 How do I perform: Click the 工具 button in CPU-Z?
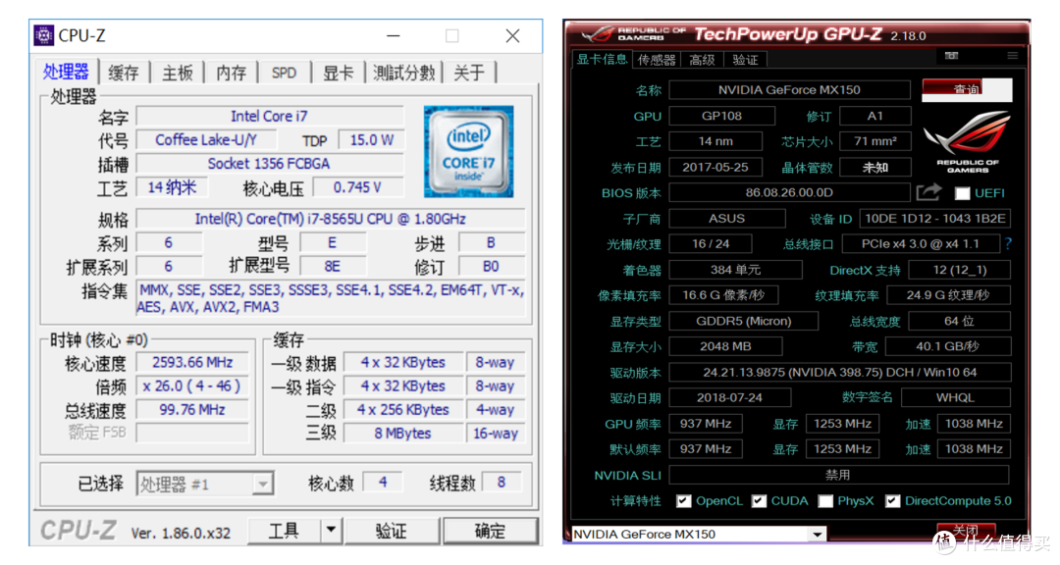284,531
